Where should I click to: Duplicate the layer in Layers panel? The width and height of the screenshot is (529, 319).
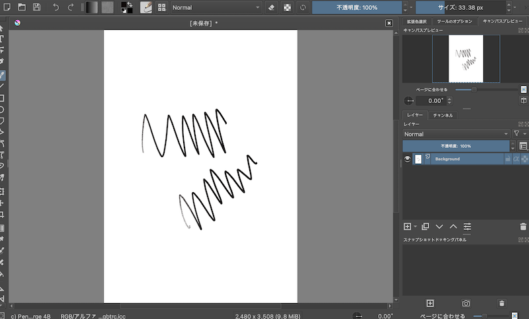pyautogui.click(x=425, y=227)
